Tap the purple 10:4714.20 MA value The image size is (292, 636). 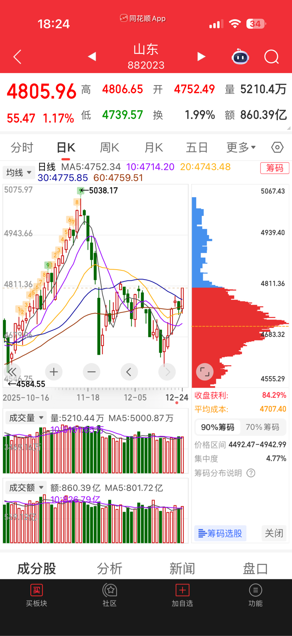[x=150, y=167]
